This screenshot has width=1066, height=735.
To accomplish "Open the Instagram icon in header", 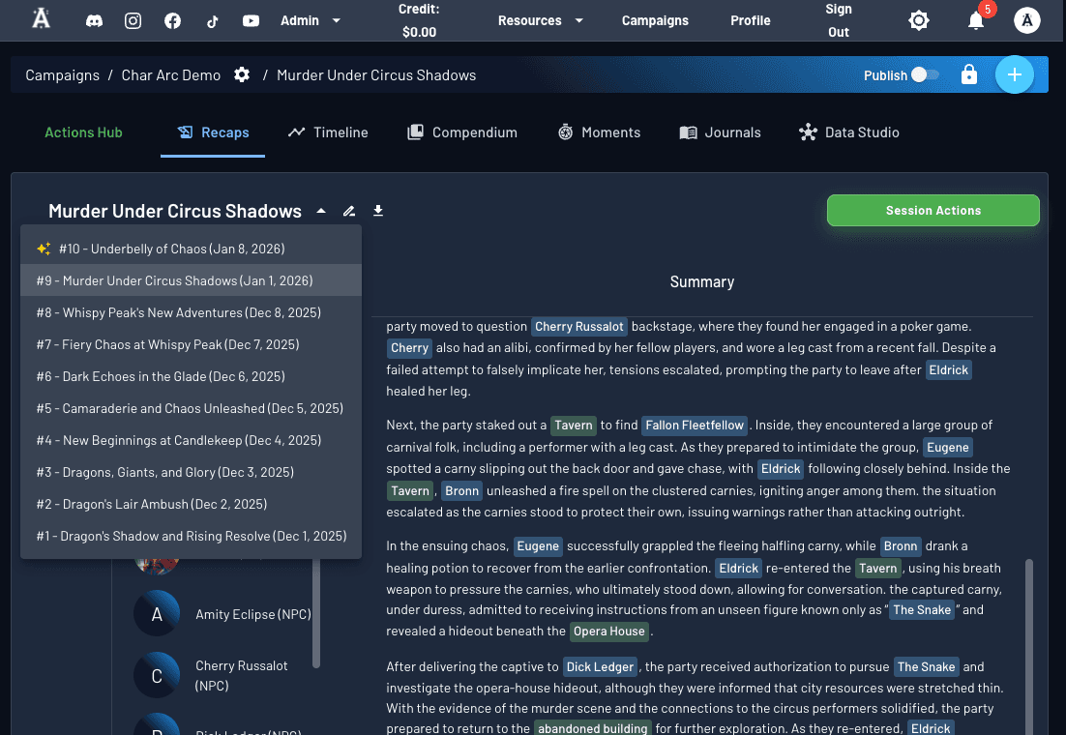I will [133, 20].
